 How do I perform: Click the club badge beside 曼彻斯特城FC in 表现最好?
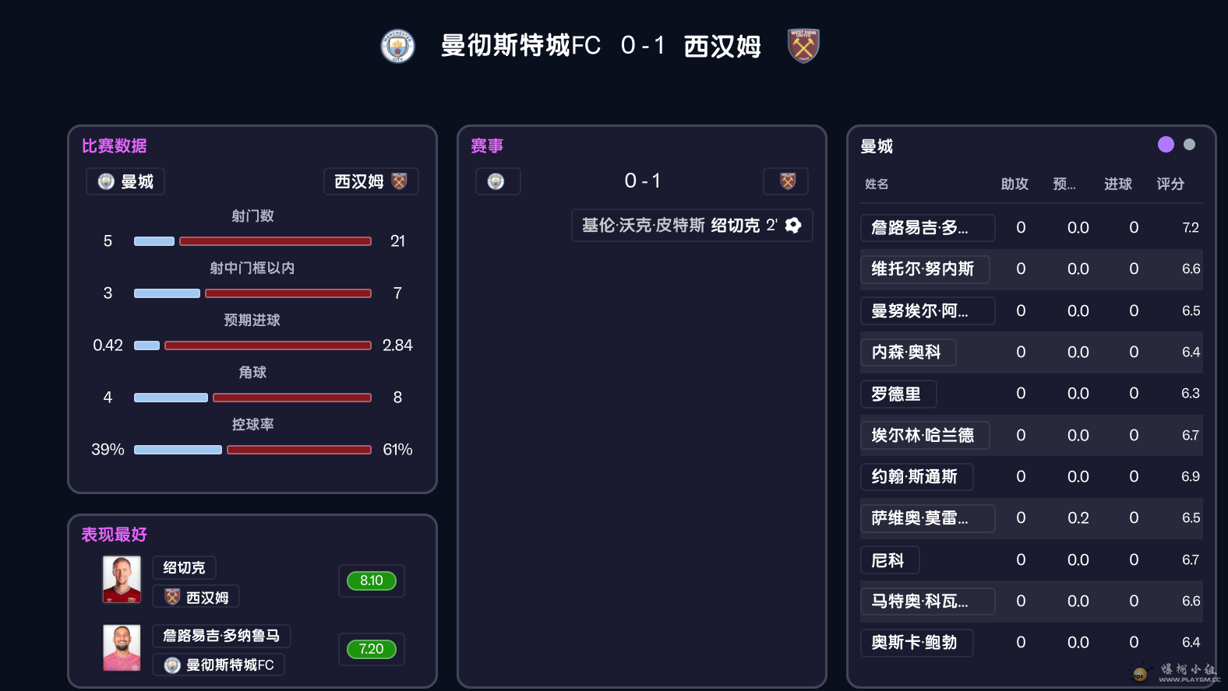[x=173, y=665]
